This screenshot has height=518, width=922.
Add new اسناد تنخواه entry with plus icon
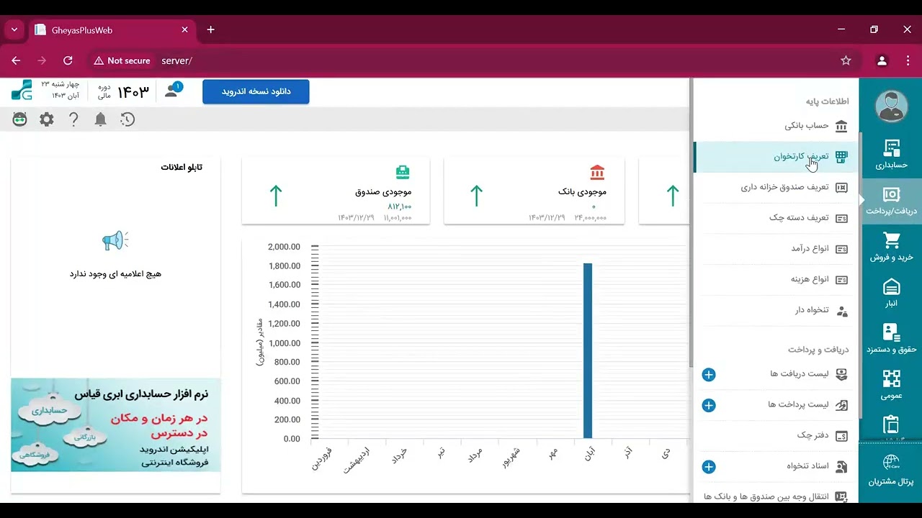[x=709, y=467]
